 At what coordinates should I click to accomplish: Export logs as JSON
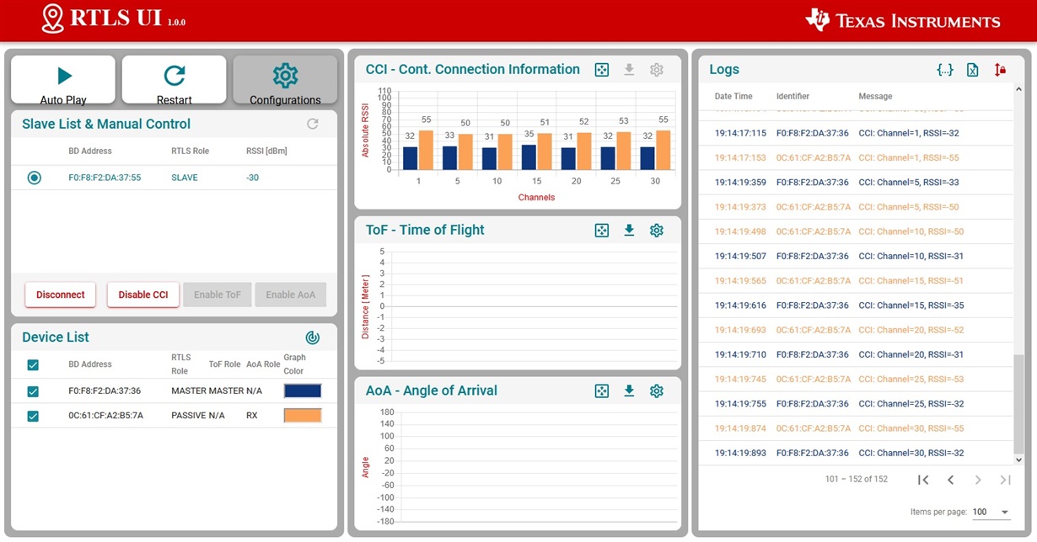tap(945, 70)
